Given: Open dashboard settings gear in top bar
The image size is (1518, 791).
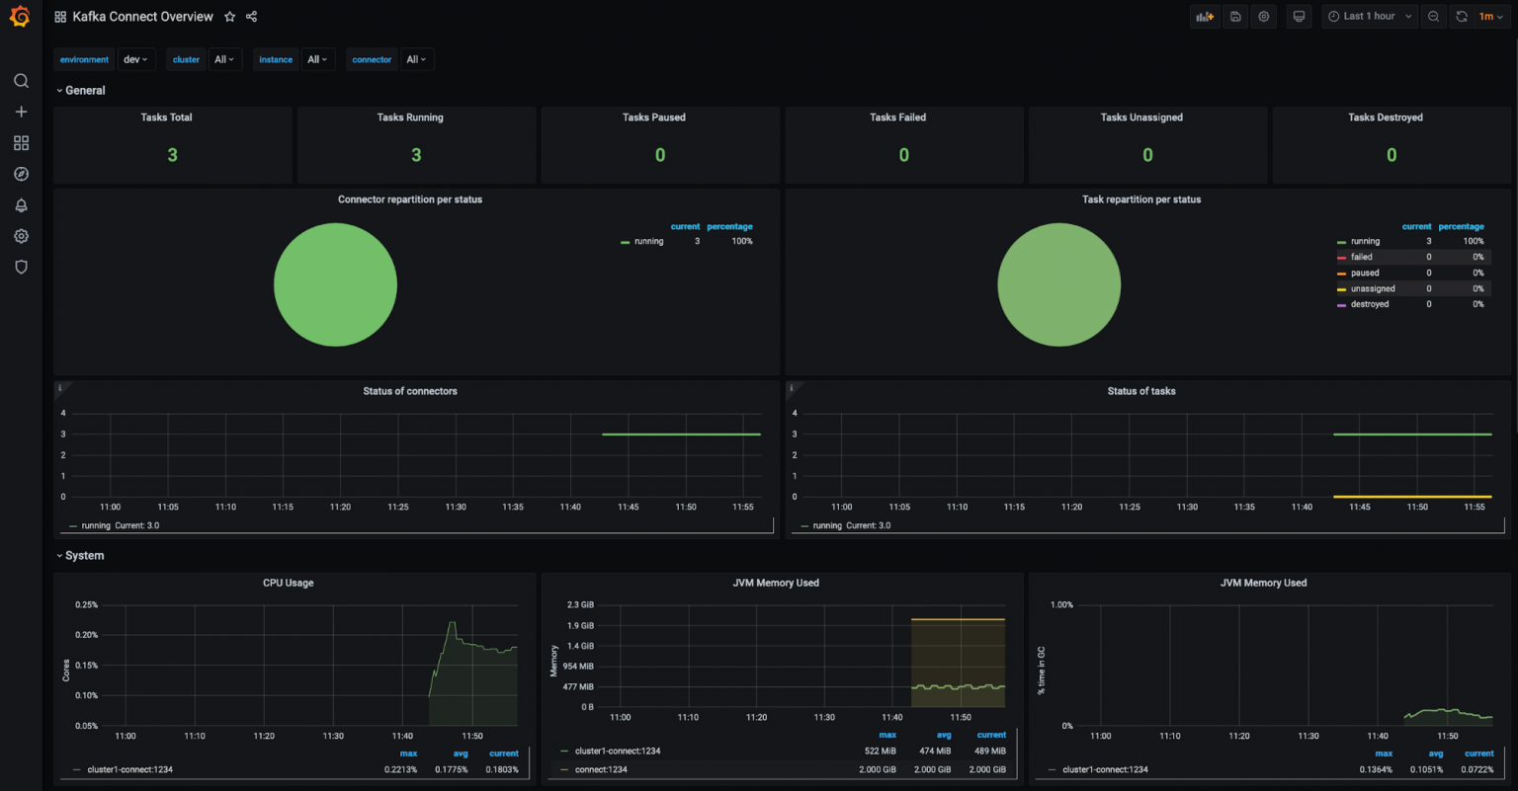Looking at the screenshot, I should point(1264,17).
